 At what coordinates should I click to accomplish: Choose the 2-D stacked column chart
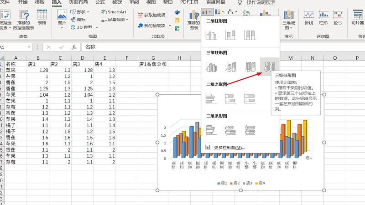coord(230,35)
